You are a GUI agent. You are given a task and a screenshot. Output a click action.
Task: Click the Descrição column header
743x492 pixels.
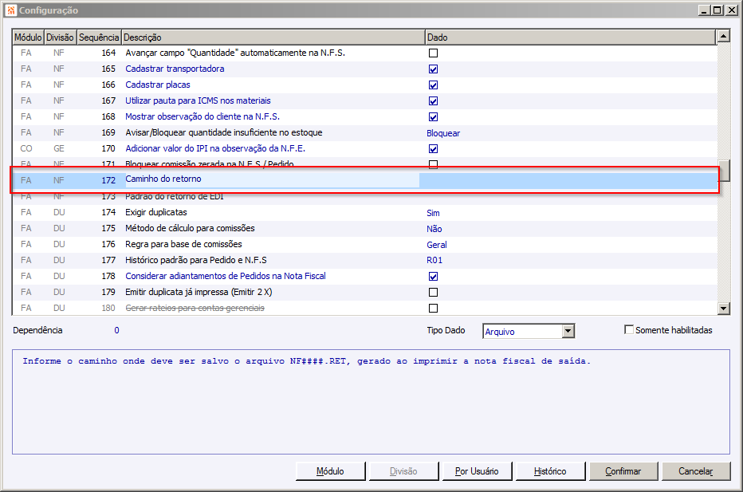273,37
